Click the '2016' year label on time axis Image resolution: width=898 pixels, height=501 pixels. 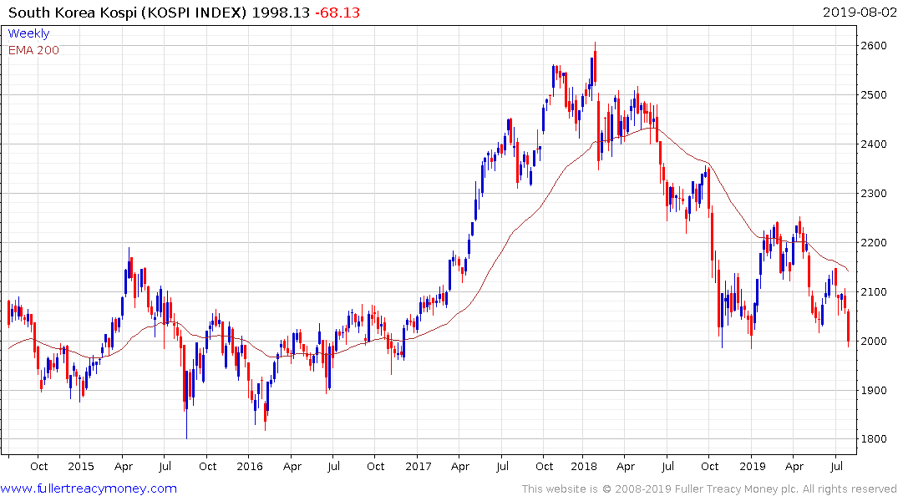(250, 466)
